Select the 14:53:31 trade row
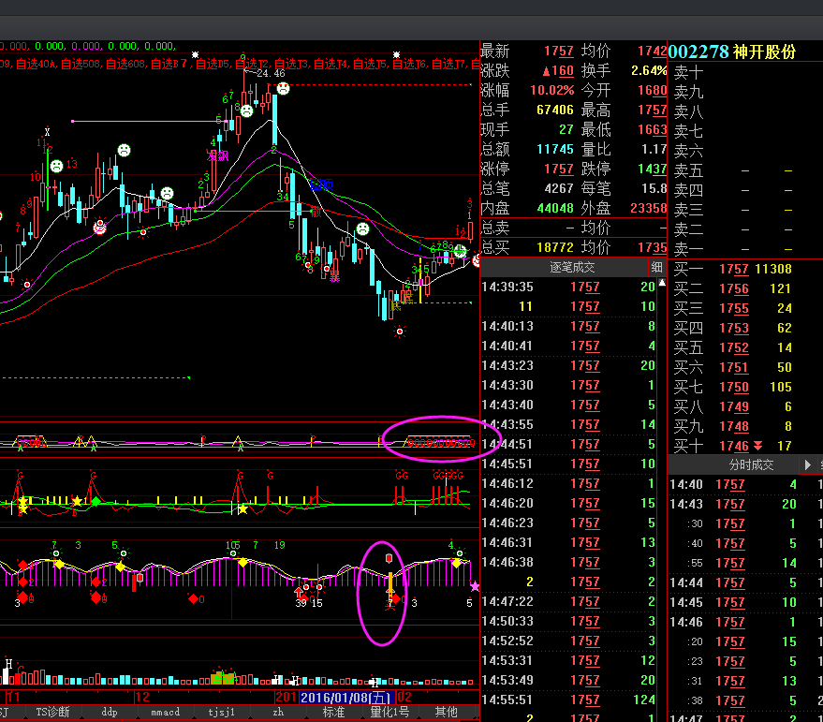 568,660
